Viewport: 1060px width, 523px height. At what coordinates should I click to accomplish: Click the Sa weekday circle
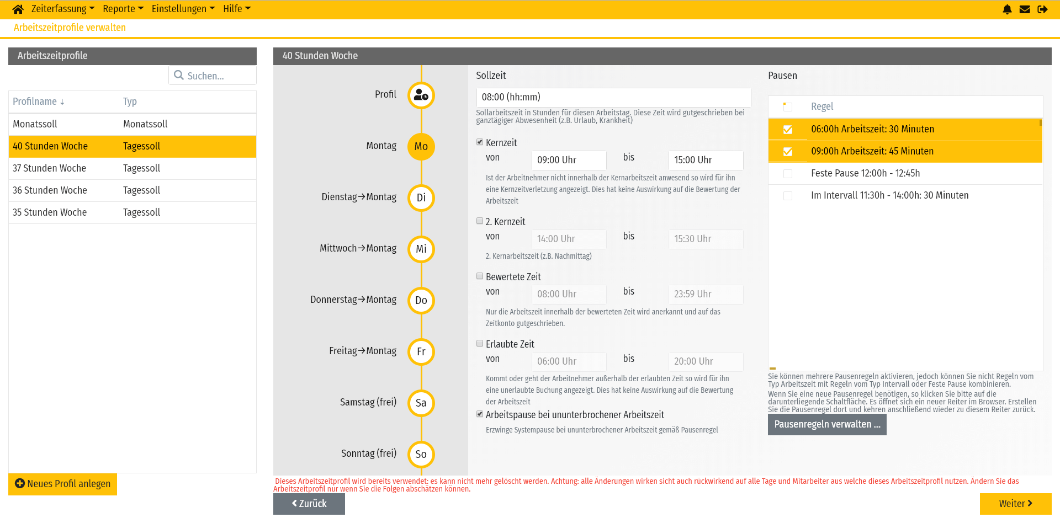[x=421, y=403]
